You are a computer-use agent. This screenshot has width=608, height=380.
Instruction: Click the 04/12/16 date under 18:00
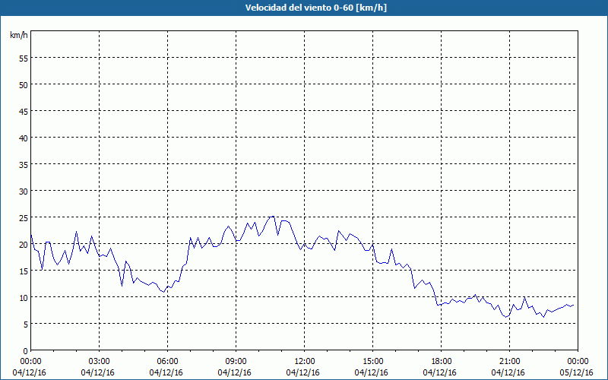440,372
